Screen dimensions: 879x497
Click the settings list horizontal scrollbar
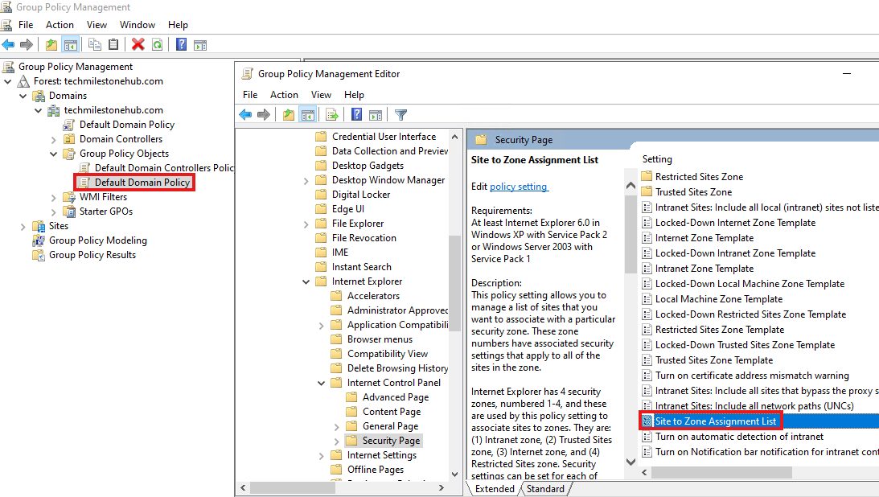coord(722,472)
